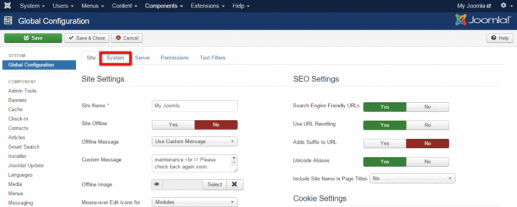Screen dimensions: 517x207
Task: Click the Site Name input field
Action: pyautogui.click(x=194, y=106)
